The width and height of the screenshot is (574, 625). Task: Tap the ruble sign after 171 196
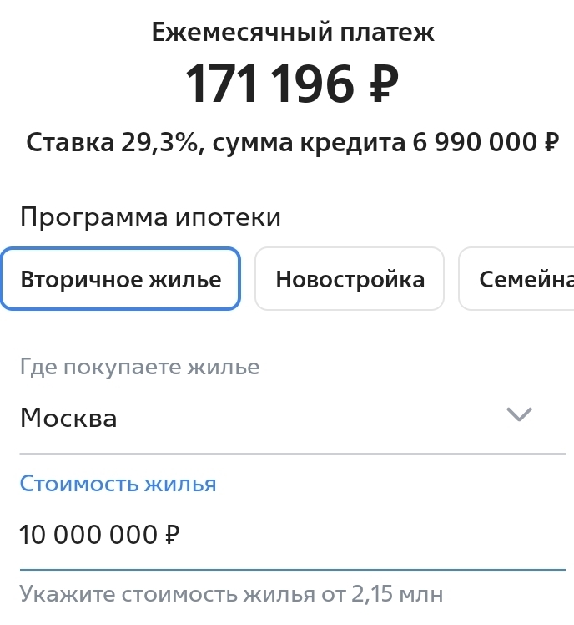pyautogui.click(x=383, y=84)
